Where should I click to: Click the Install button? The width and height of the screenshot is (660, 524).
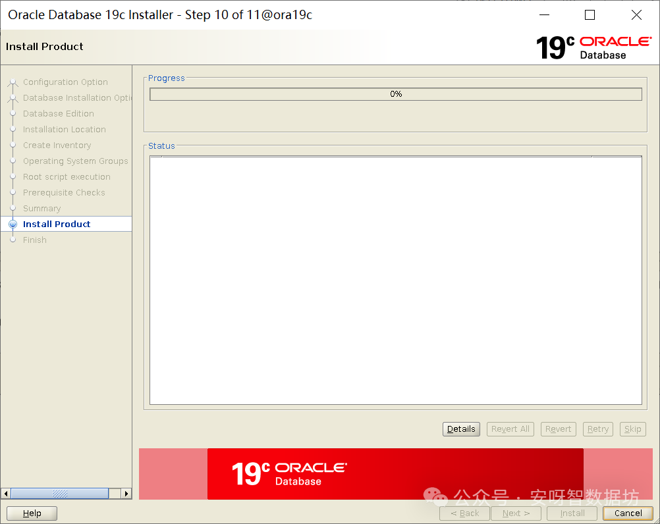(572, 513)
